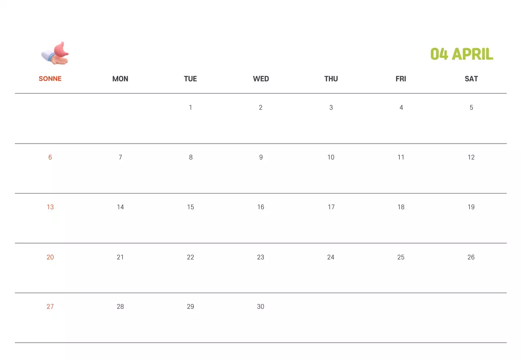Click the MON column header

tap(120, 79)
